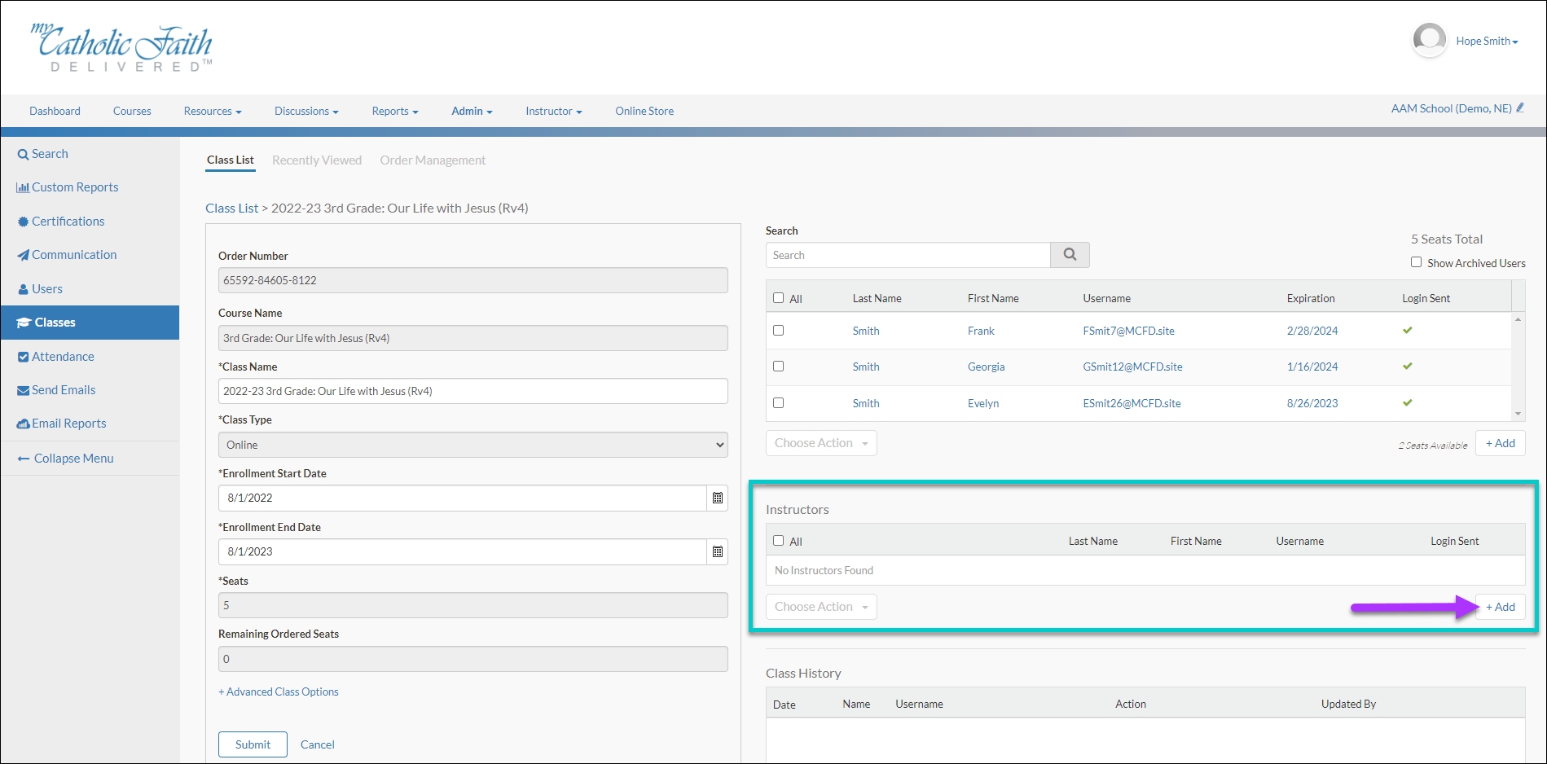Check the All instructors checkbox

coord(778,541)
